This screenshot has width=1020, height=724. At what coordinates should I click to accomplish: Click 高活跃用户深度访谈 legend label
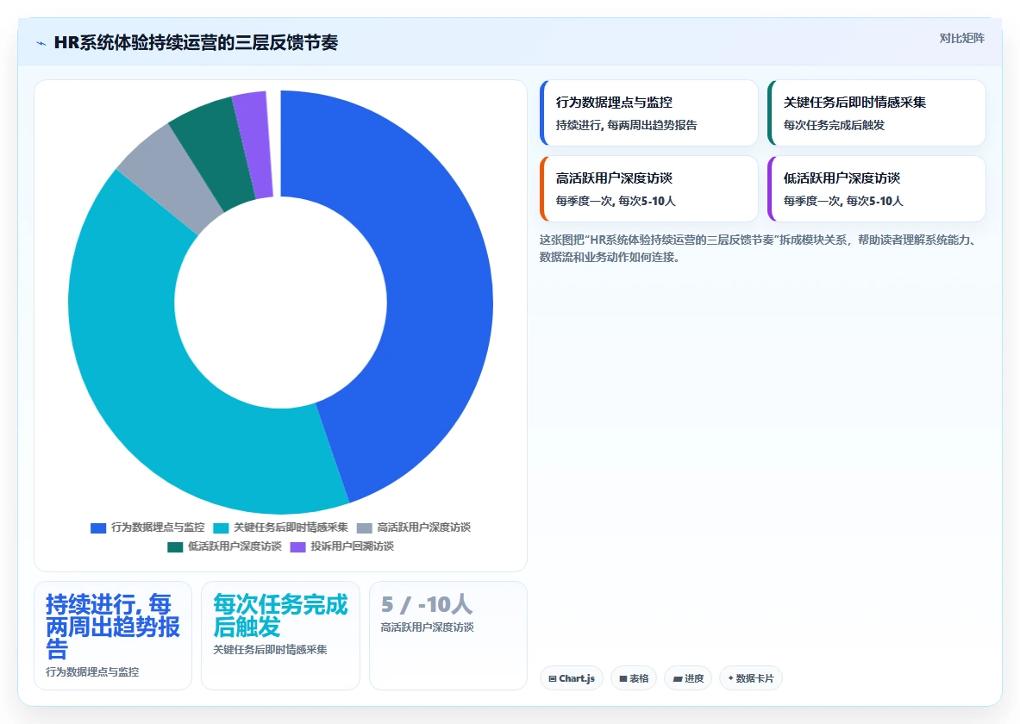pyautogui.click(x=423, y=527)
